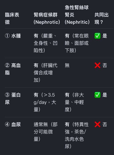Click the 特異性強，茶色/洗肉水色尿 cell
The width and height of the screenshot is (114, 155).
pyautogui.click(x=77, y=135)
